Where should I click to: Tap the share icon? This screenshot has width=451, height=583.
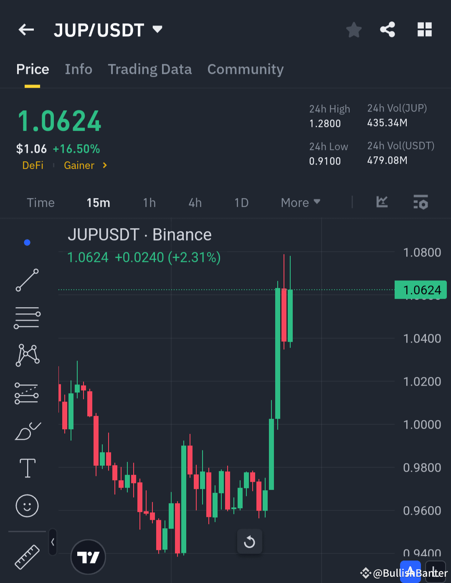coord(388,29)
